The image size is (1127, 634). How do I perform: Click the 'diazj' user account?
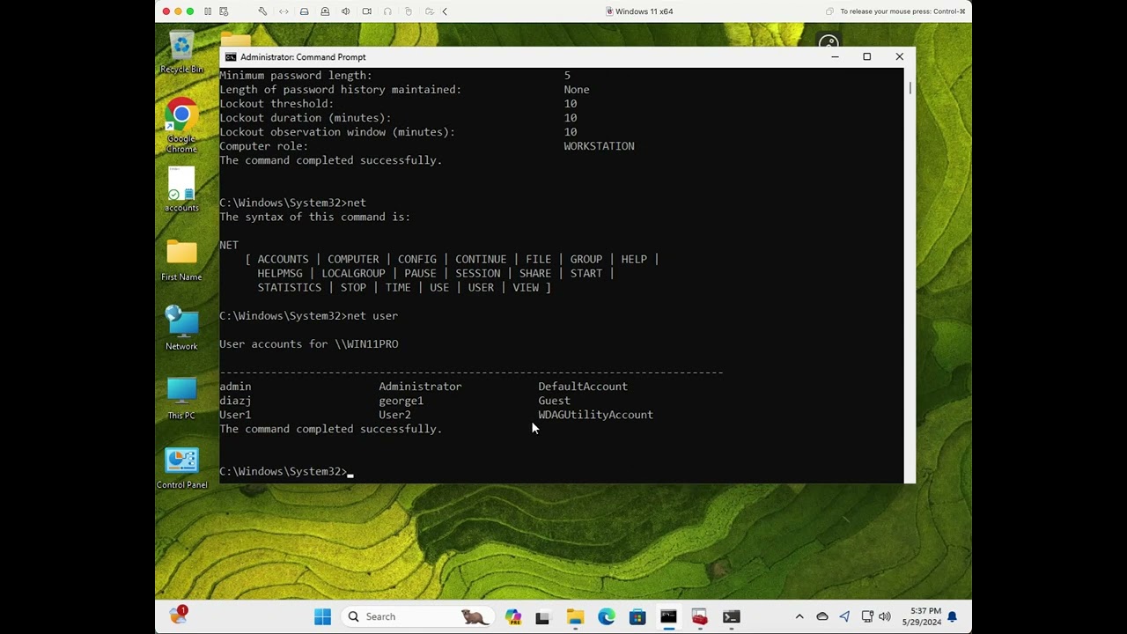coord(235,401)
